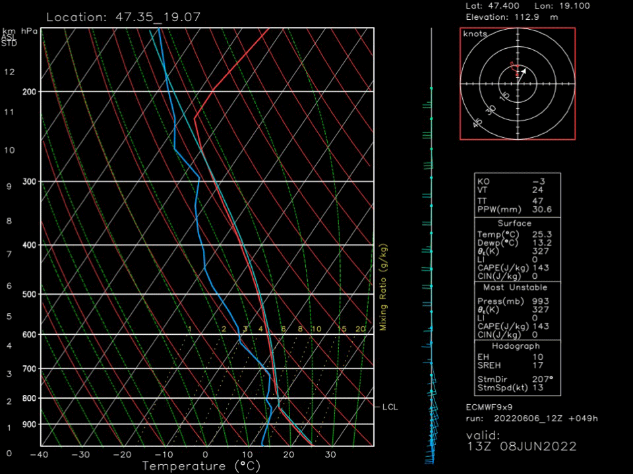Viewport: 633px width, 474px height.
Task: Click the 'valid: 13Z 08JUN2022' text
Action: (x=521, y=441)
